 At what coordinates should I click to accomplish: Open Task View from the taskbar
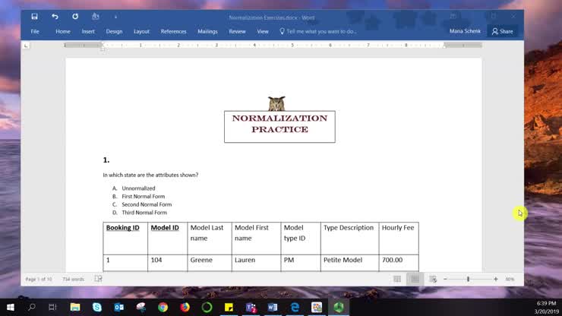coord(52,308)
